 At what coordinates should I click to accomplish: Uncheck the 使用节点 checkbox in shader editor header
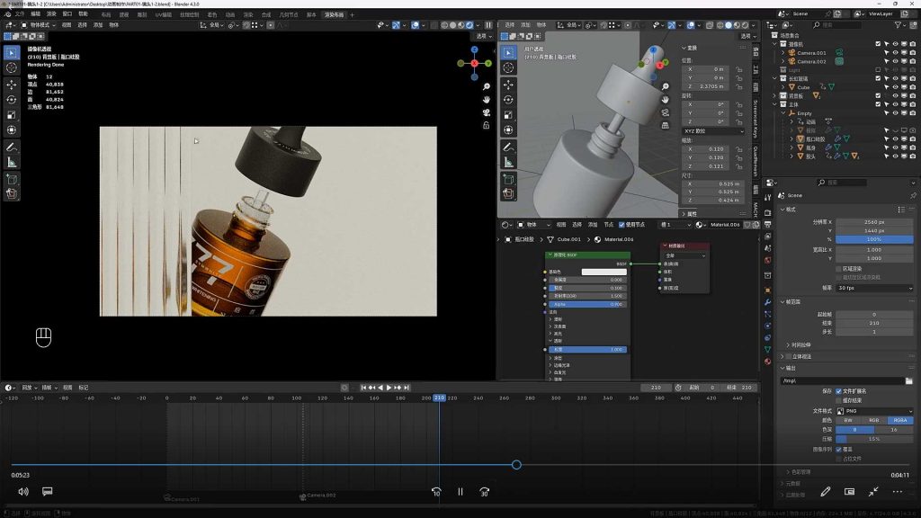[621, 225]
